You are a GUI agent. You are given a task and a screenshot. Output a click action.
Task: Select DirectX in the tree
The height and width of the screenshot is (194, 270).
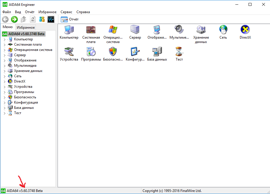click(20, 81)
